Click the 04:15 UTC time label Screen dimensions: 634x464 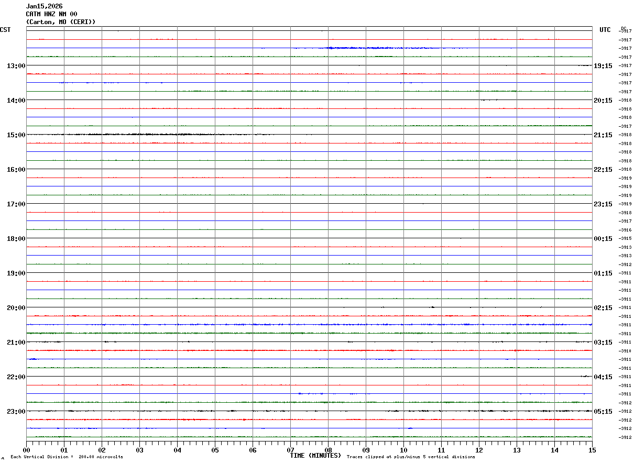point(603,377)
